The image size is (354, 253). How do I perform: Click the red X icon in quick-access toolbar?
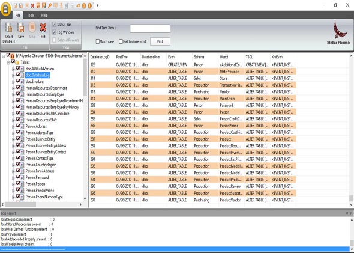32,5
